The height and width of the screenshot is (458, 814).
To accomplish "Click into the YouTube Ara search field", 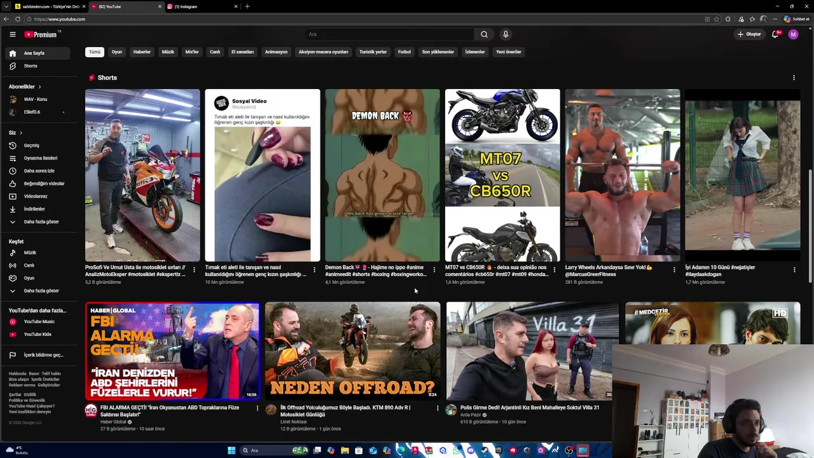I will coord(389,34).
